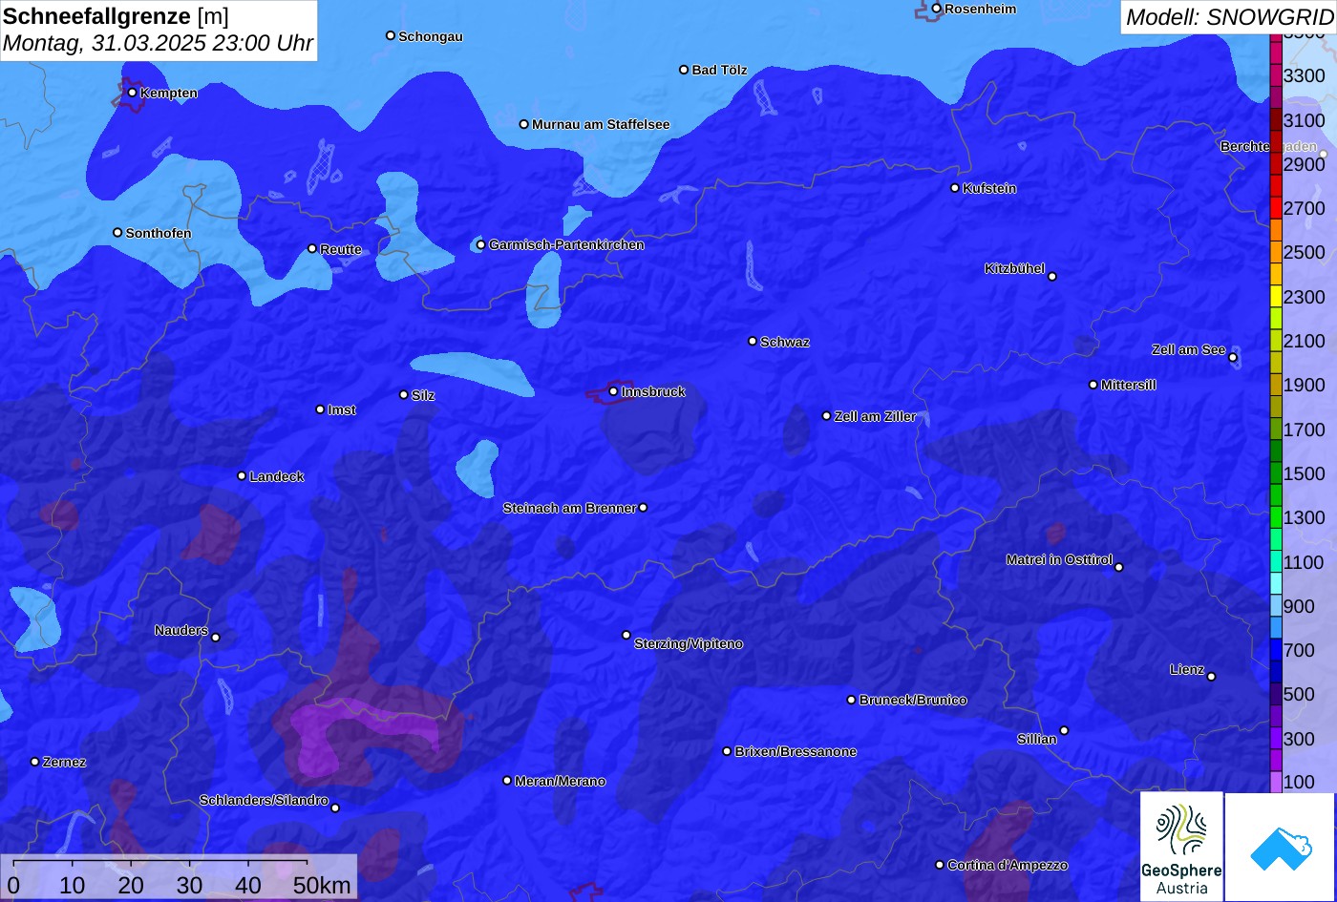Click the Imst city label
1337x902 pixels.
click(x=342, y=409)
